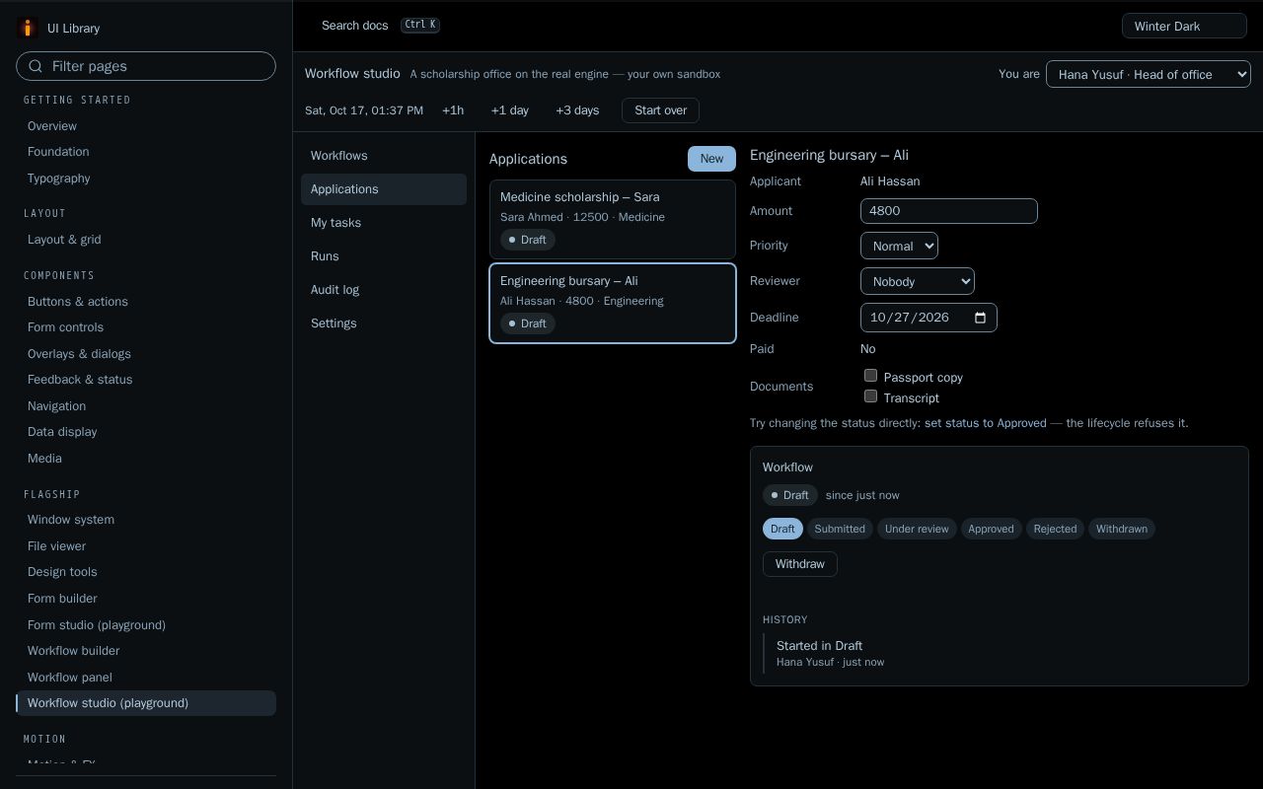Click the UI Library logo icon

(x=28, y=28)
